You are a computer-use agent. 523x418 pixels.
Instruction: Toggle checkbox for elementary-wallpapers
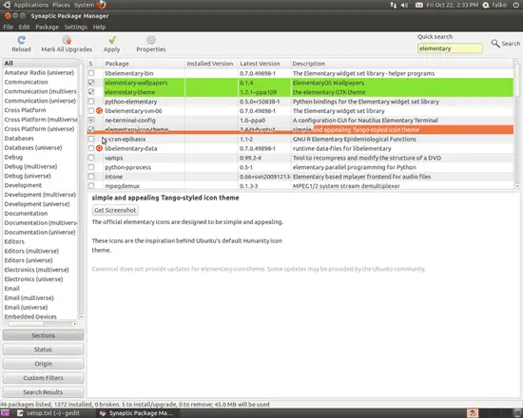[x=91, y=83]
